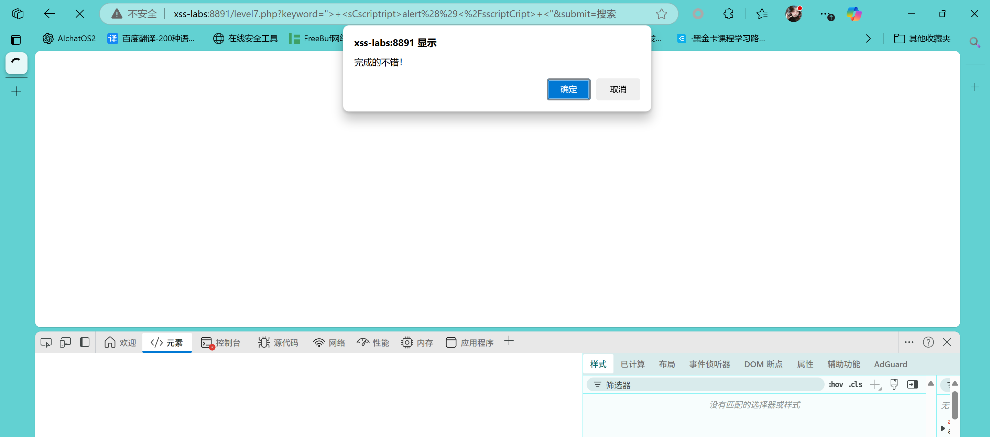This screenshot has height=437, width=990.
Task: Click the new style rule plus icon
Action: click(x=875, y=384)
